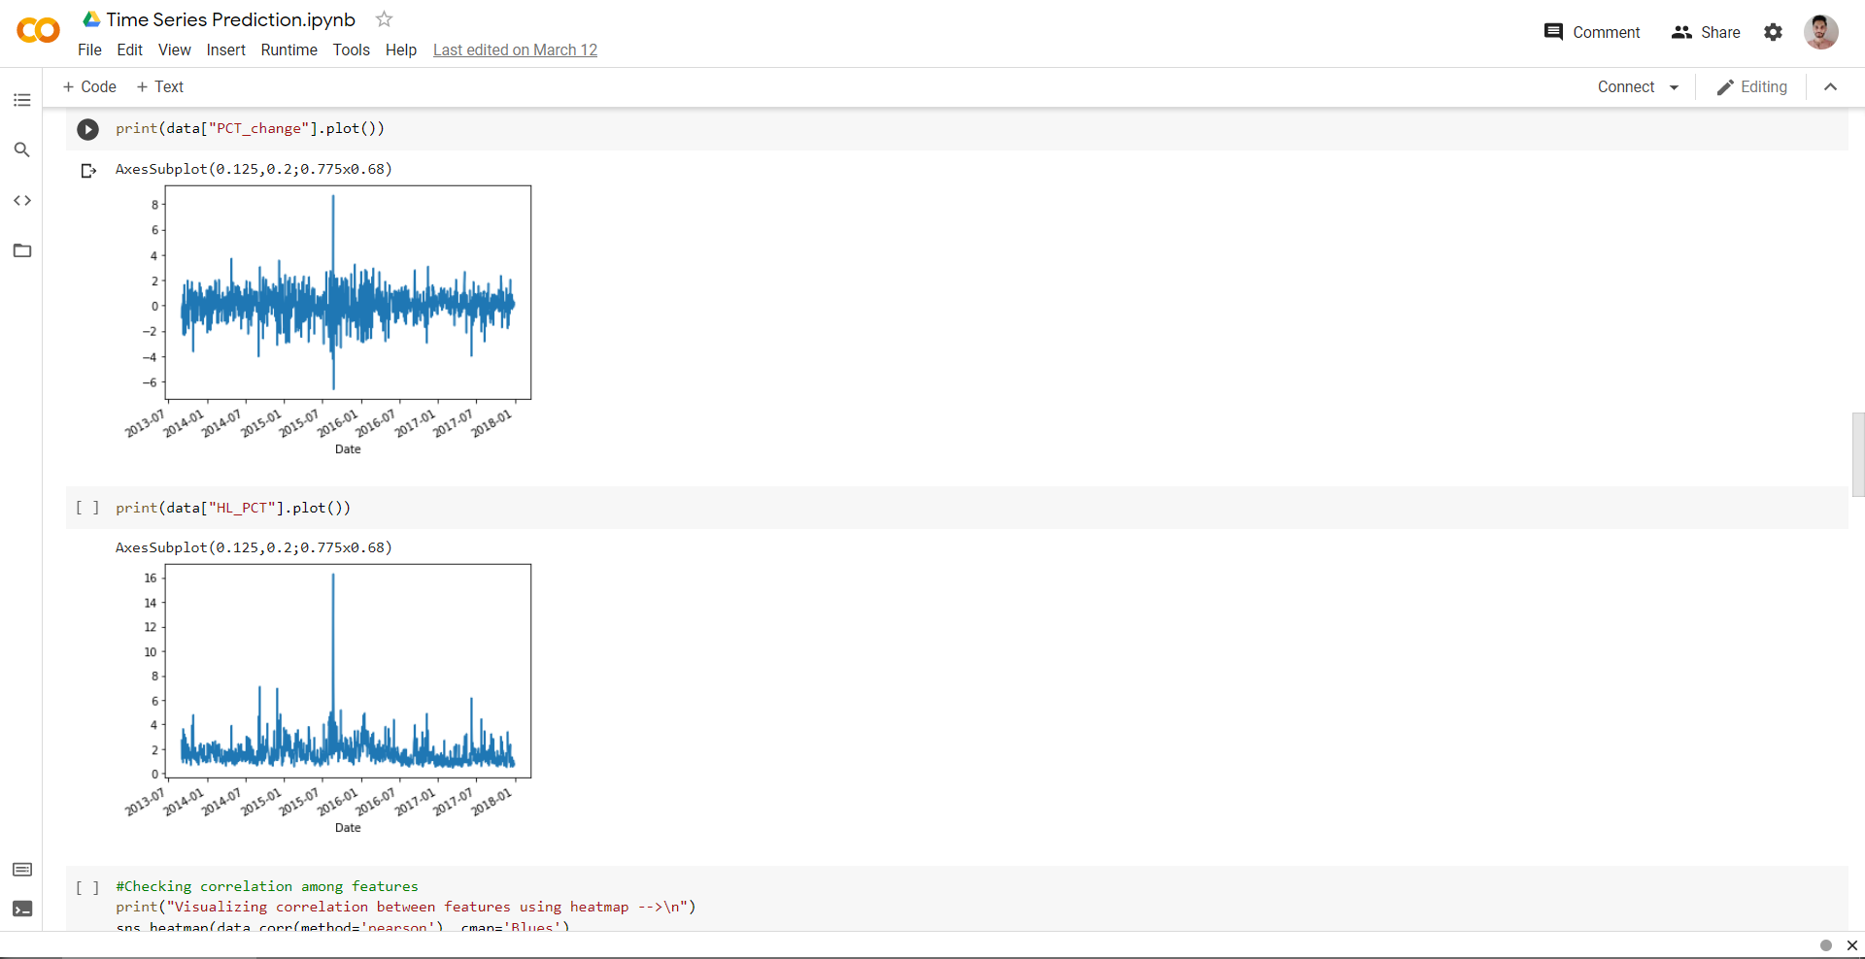Image resolution: width=1865 pixels, height=959 pixels.
Task: Select second AxesSubplot output text
Action: click(254, 547)
